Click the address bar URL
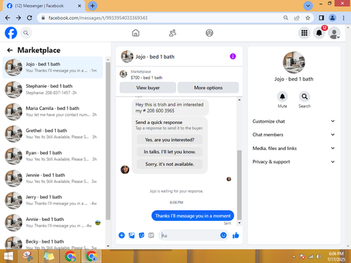The height and width of the screenshot is (263, 351). [98, 18]
